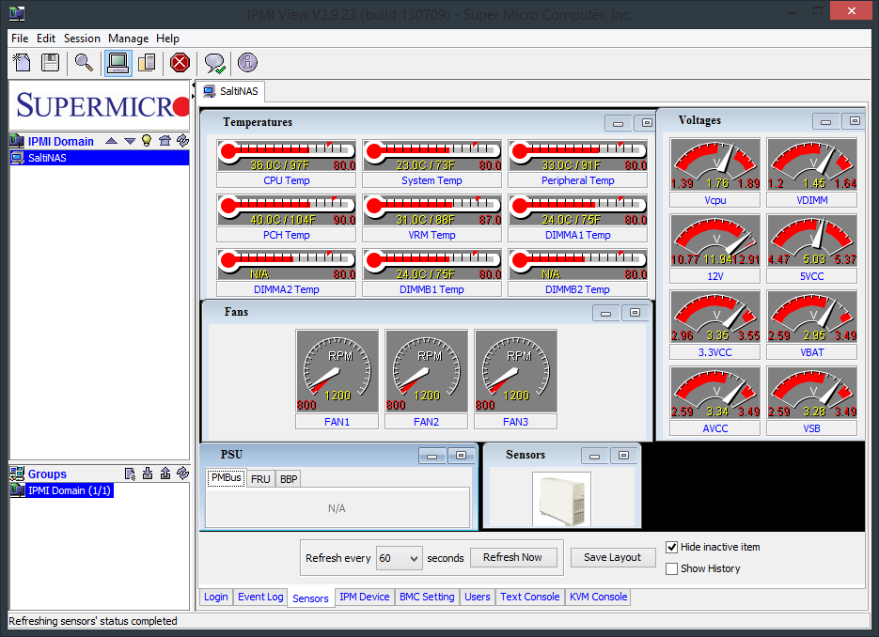879x637 pixels.
Task: Maximize the Temperatures panel
Action: (647, 123)
